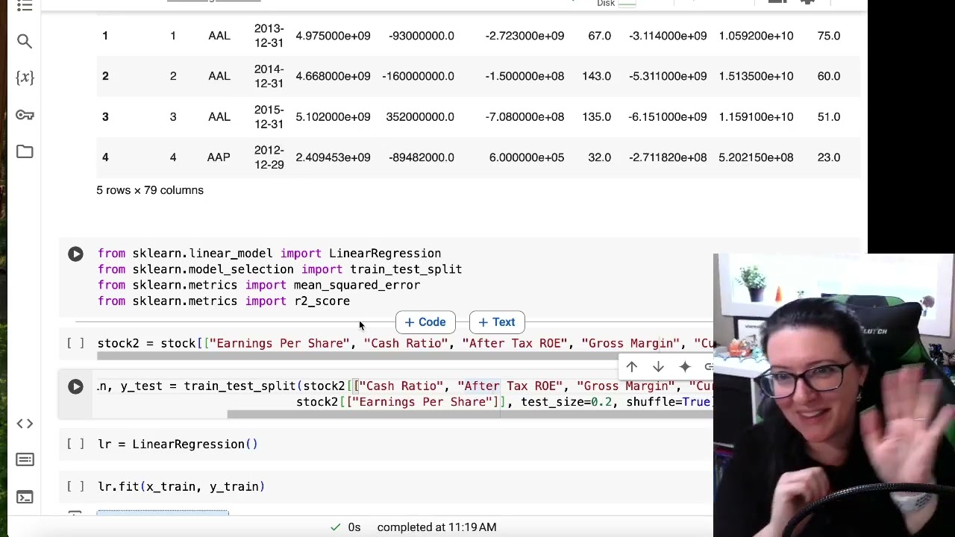Image resolution: width=955 pixels, height=537 pixels.
Task: Run the stock2 assignment cell
Action: [75, 343]
